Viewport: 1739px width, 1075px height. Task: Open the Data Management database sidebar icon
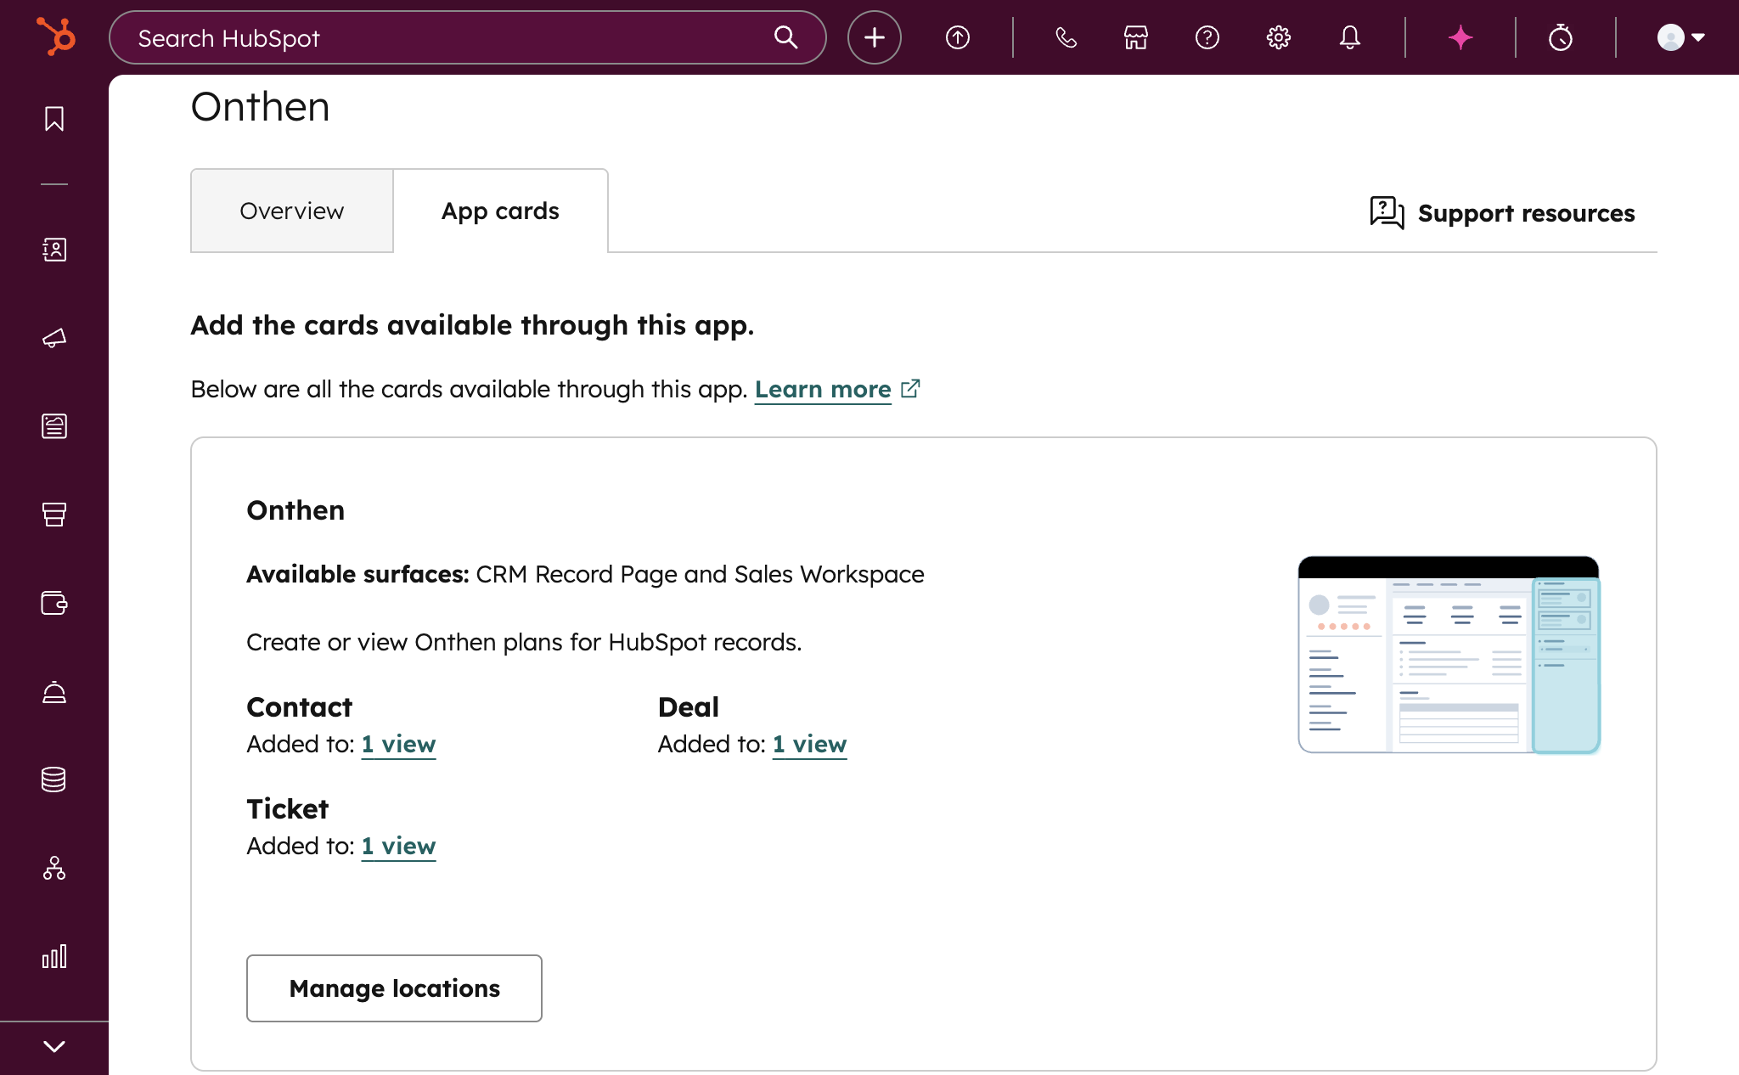54,780
